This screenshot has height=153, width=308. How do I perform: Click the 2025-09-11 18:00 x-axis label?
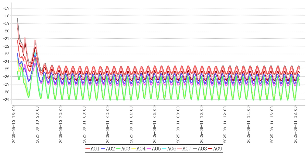[295, 125]
